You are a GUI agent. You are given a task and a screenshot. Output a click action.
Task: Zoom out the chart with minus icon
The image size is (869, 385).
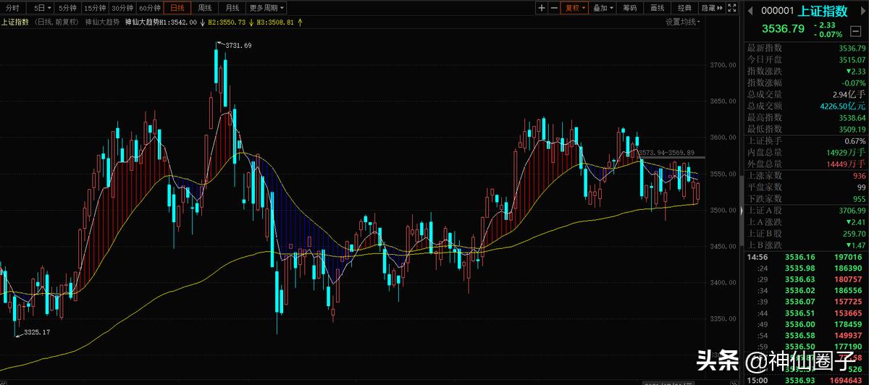(x=554, y=8)
